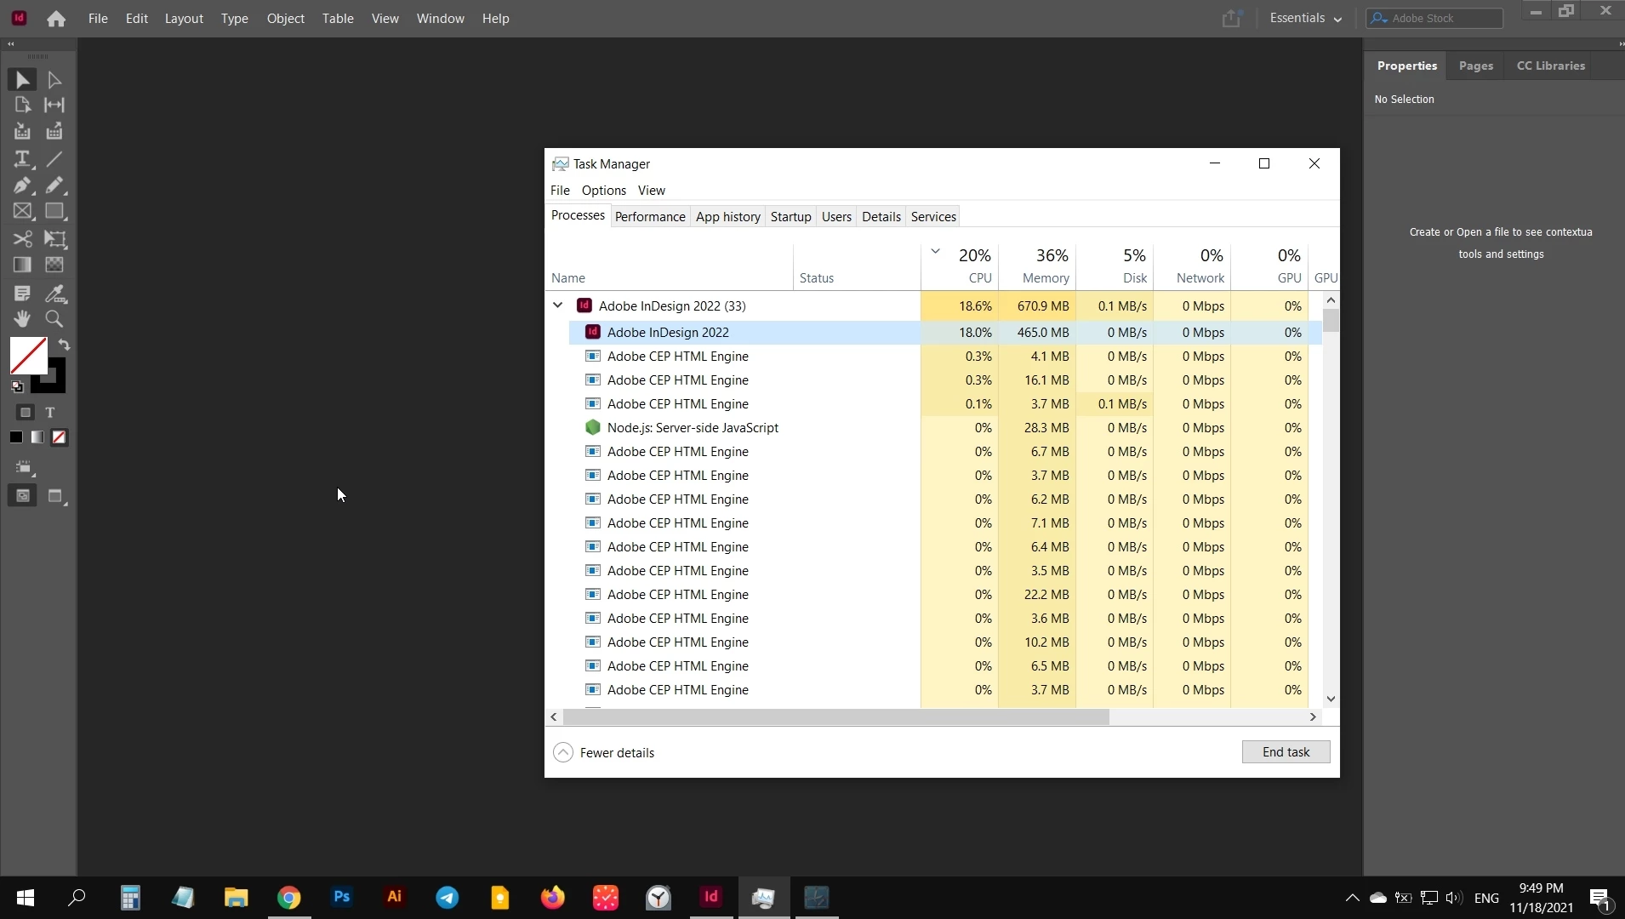
Task: Click the Adobe Stock search field
Action: 1434,18
